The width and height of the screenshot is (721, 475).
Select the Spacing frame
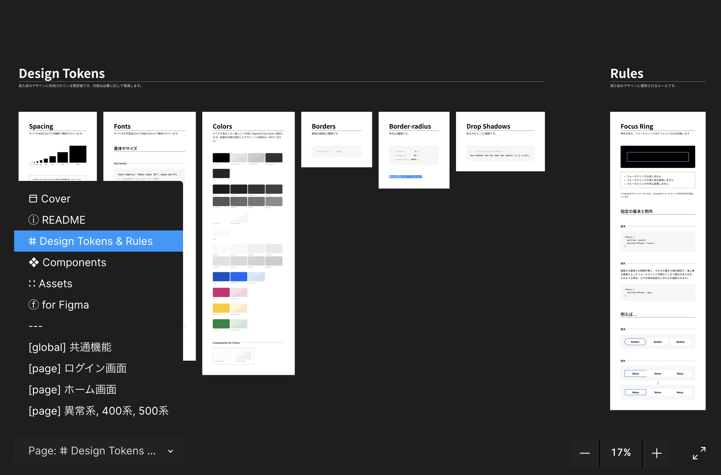coord(57,146)
